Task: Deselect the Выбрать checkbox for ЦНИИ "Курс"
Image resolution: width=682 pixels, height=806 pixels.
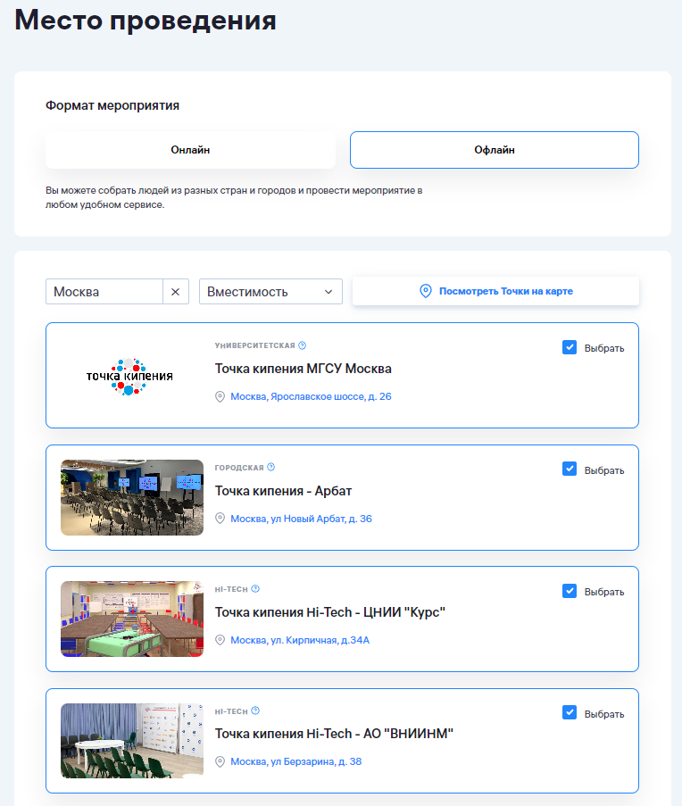Action: coord(570,591)
